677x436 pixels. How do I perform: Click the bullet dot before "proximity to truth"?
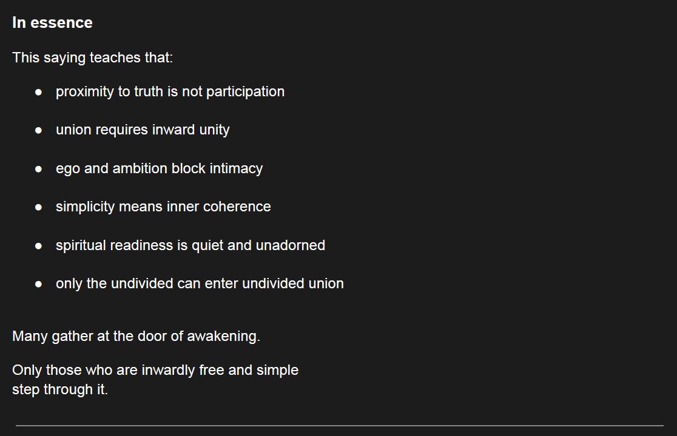(38, 92)
